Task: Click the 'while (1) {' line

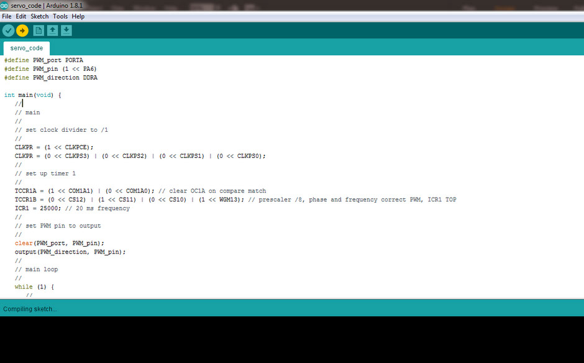Action: tap(34, 287)
